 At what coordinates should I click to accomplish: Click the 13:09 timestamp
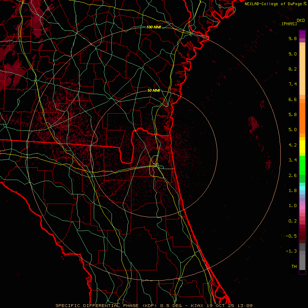pyautogui.click(x=245, y=306)
